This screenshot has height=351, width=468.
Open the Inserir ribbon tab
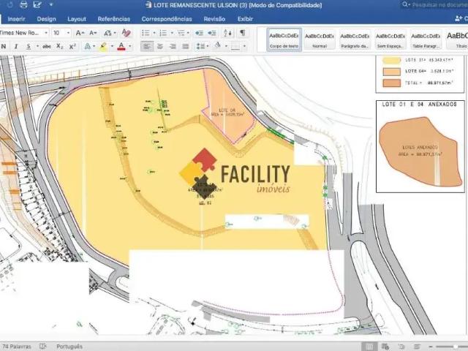(16, 19)
